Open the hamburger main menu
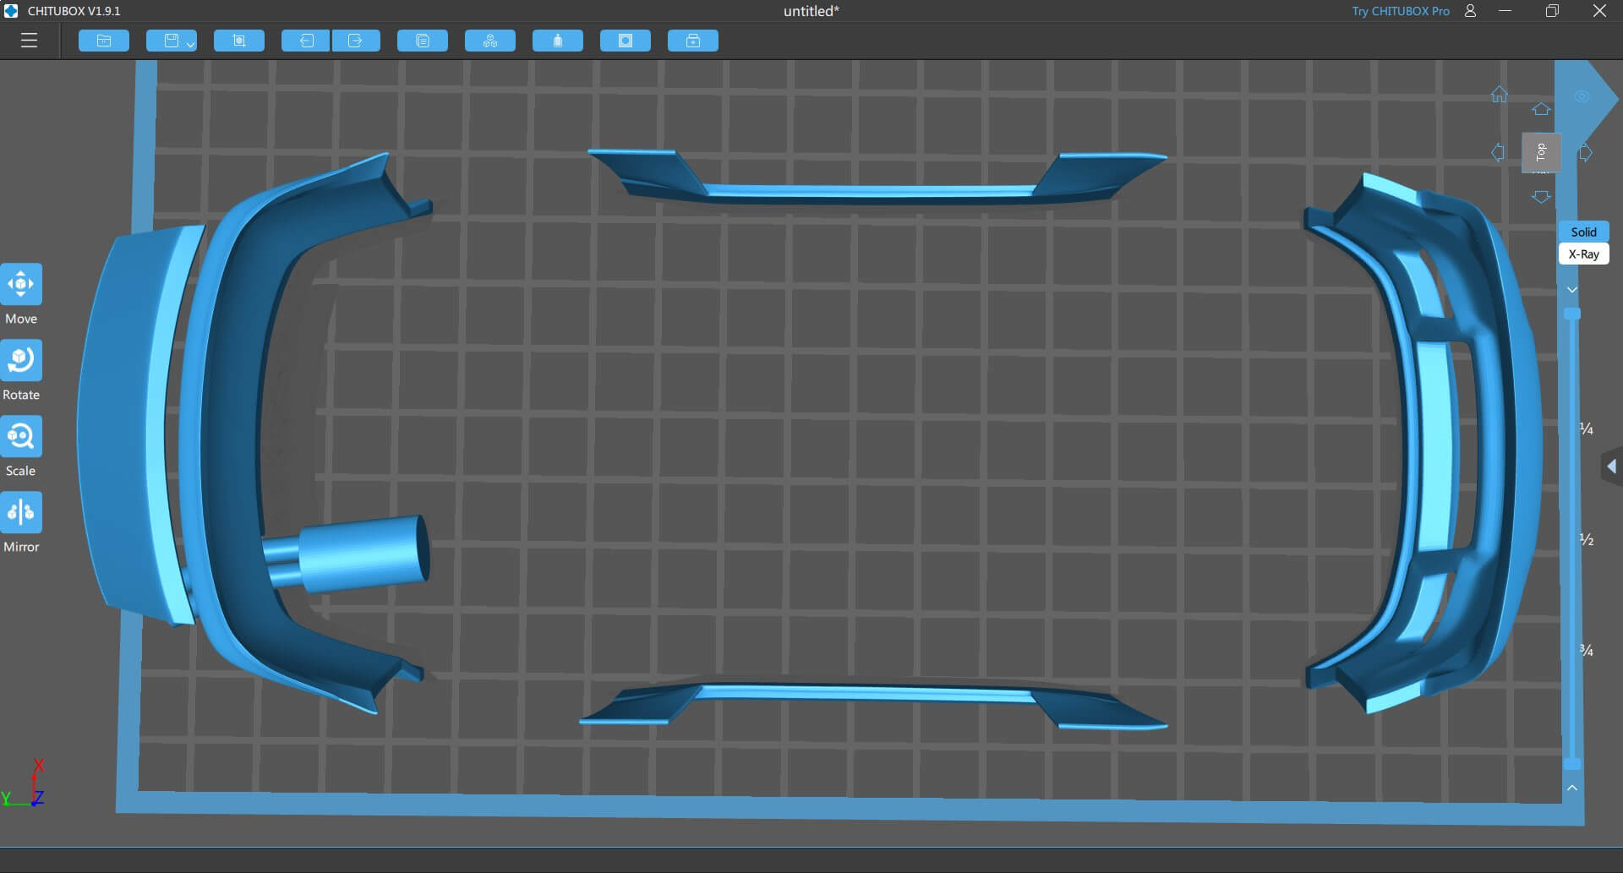Screen dimensions: 1623x873 click(x=29, y=41)
